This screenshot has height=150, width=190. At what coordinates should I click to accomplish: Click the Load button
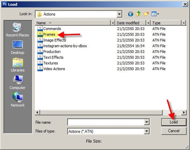tap(174, 122)
